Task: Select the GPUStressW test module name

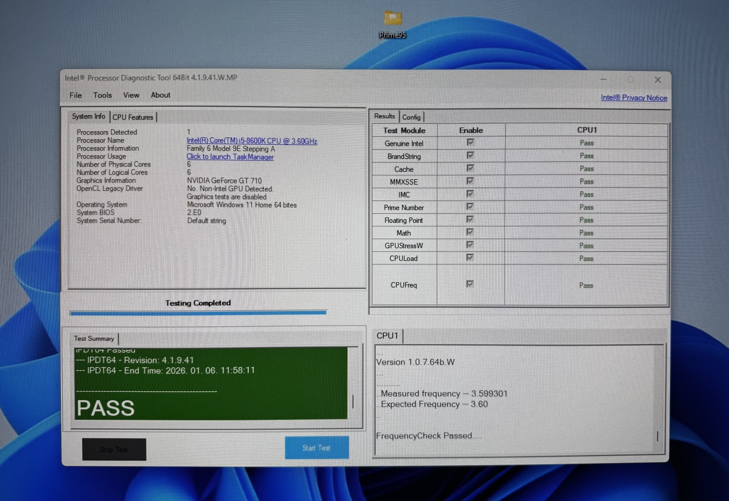Action: (x=404, y=246)
